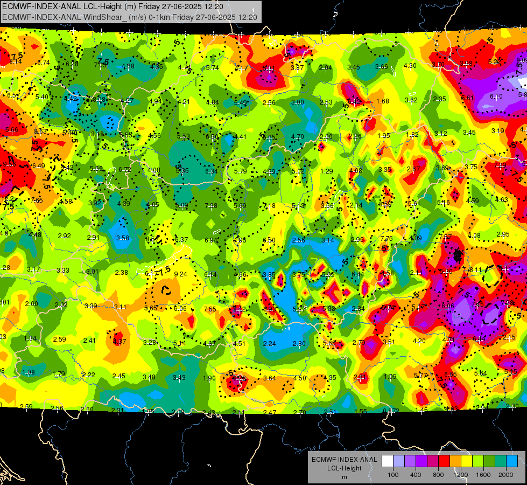Click the wind shear value 2.26
The image size is (527, 485).
(x=355, y=136)
